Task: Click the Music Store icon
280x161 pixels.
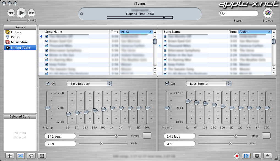Action: [8, 42]
